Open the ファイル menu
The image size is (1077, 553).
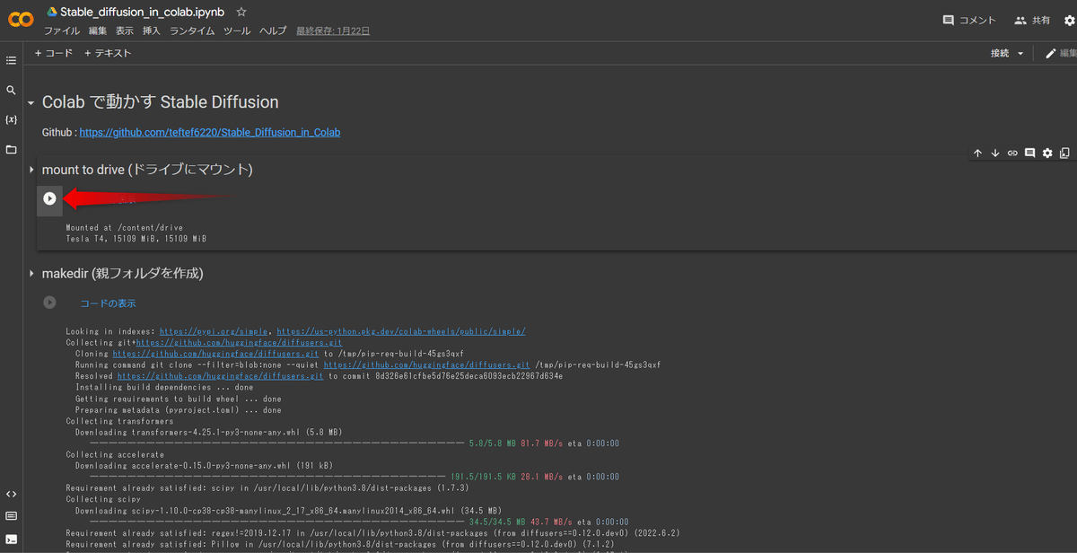[62, 31]
